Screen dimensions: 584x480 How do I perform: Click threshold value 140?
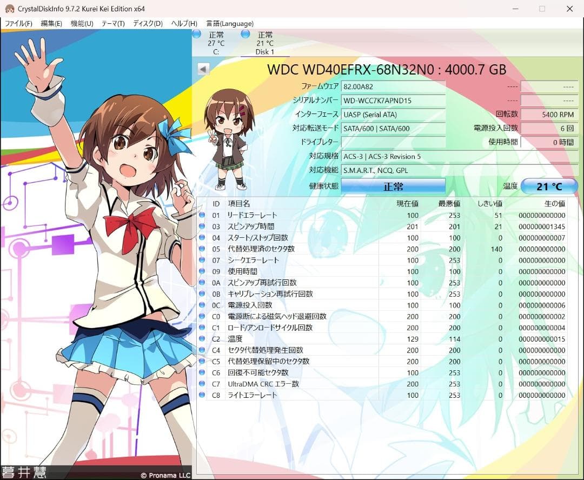[496, 249]
